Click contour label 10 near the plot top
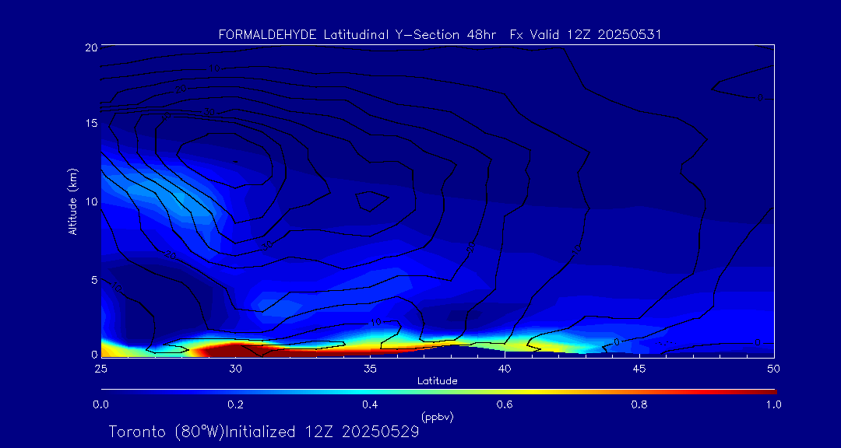This screenshot has height=448, width=841. tap(215, 68)
